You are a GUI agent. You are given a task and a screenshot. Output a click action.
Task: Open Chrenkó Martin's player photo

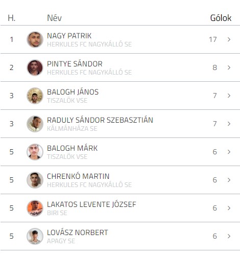[x=35, y=180]
